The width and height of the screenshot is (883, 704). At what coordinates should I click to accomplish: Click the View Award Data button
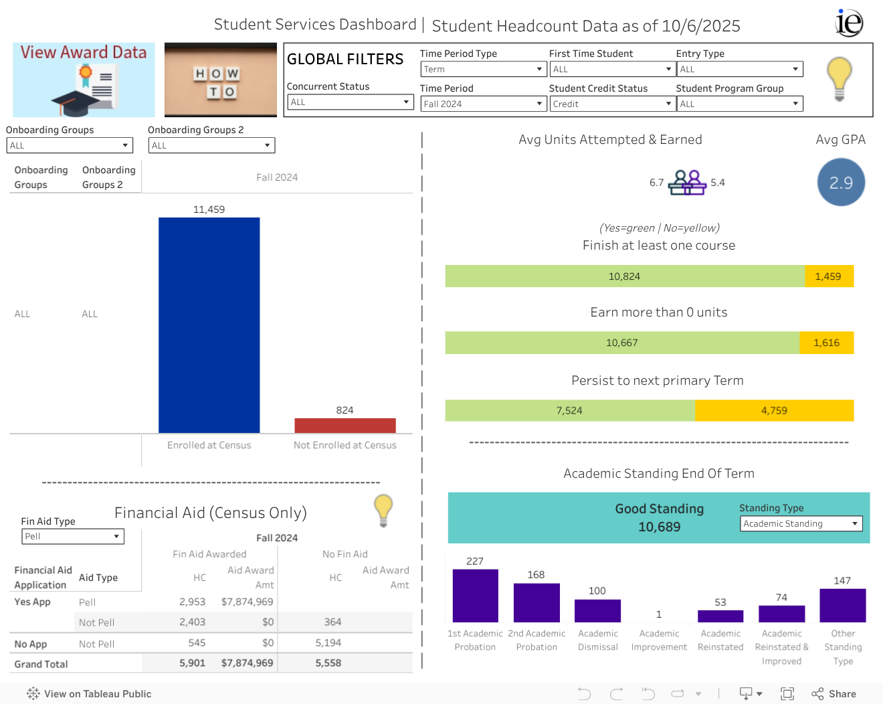[84, 80]
